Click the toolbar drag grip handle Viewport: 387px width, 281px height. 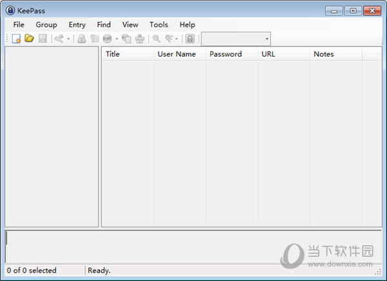click(x=7, y=39)
